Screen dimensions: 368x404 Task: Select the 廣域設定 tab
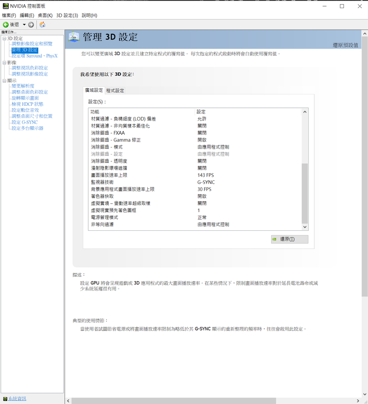point(94,90)
